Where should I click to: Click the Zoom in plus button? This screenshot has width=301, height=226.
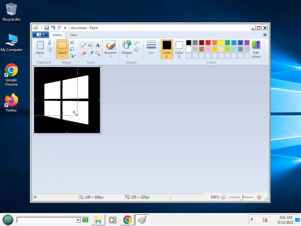pyautogui.click(x=259, y=197)
